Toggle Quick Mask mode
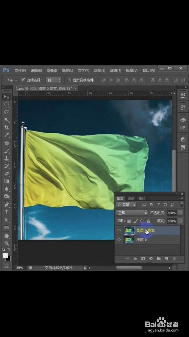The width and height of the screenshot is (189, 337). click(7, 266)
